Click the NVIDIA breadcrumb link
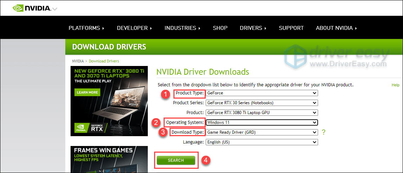This screenshot has height=173, width=403. click(78, 61)
